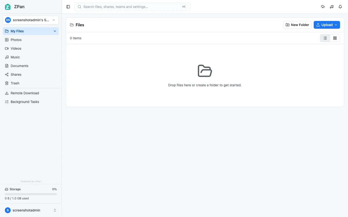Click the Music note icon in sidebar
This screenshot has height=217, width=348.
[7, 57]
